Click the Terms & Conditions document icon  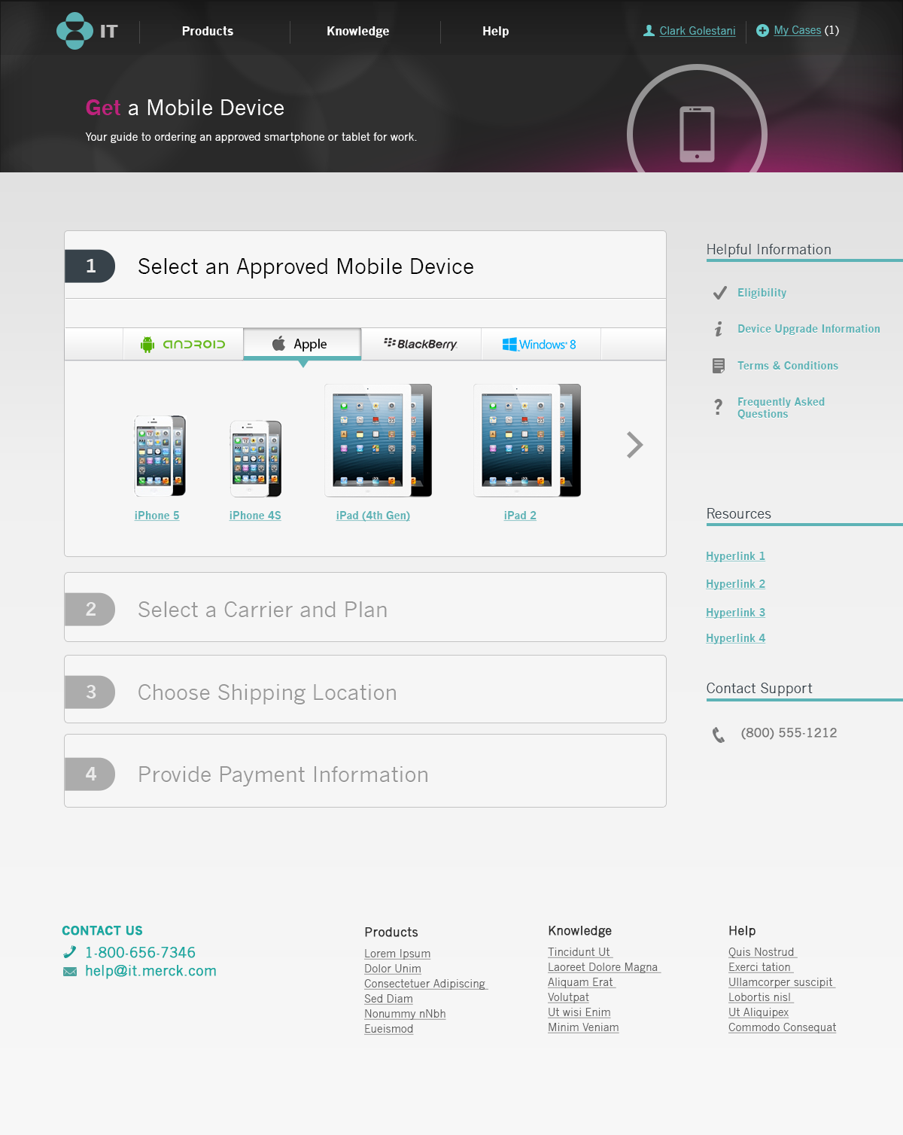tap(719, 366)
